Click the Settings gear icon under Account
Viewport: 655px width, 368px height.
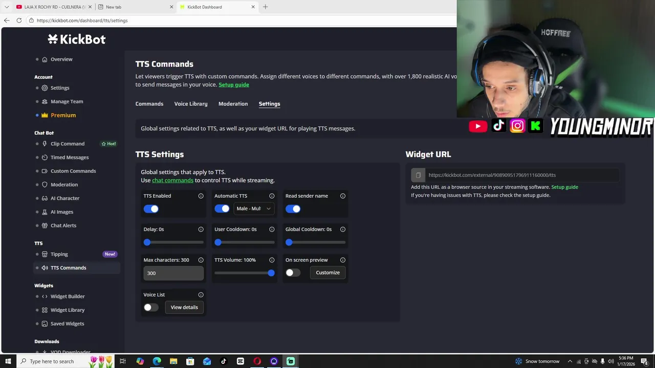(x=45, y=88)
